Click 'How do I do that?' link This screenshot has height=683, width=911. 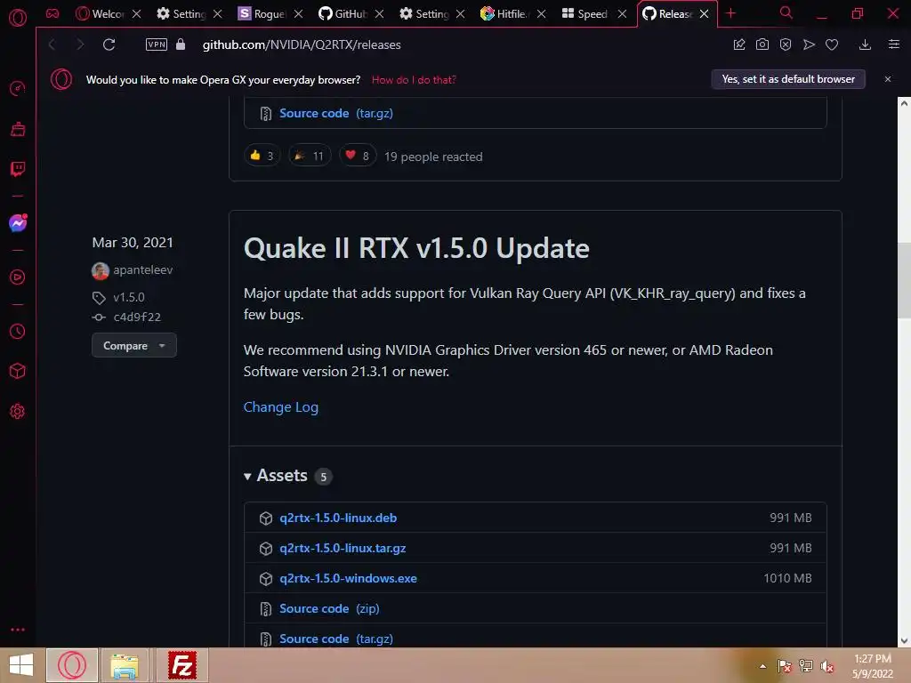coord(414,79)
